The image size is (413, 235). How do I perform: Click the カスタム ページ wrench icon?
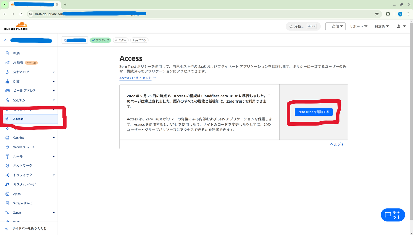[x=7, y=184]
